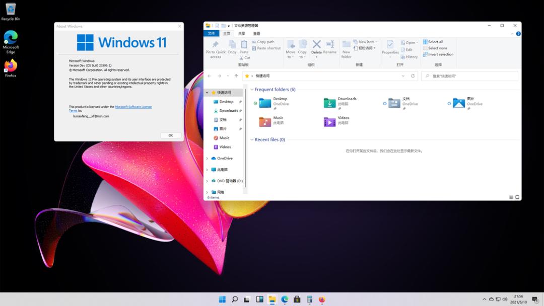Expand the DVD drive (D:) node
The width and height of the screenshot is (544, 306).
pos(207,181)
